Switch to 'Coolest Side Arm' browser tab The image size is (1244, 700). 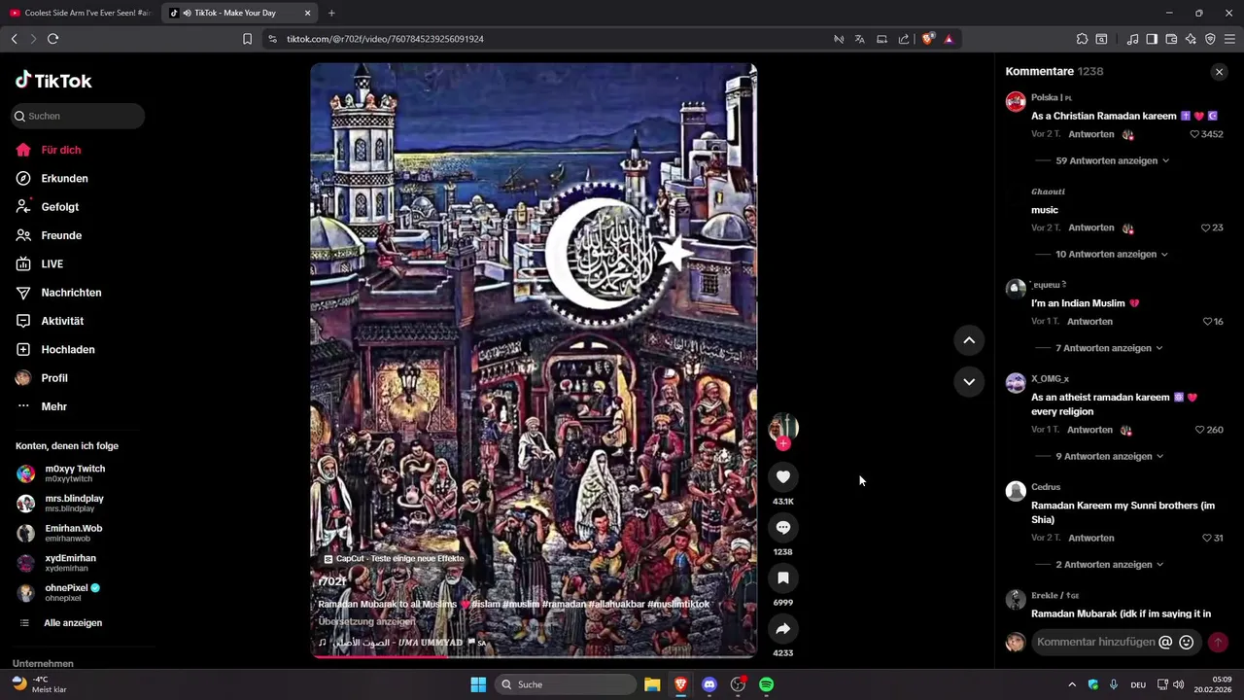click(x=80, y=13)
